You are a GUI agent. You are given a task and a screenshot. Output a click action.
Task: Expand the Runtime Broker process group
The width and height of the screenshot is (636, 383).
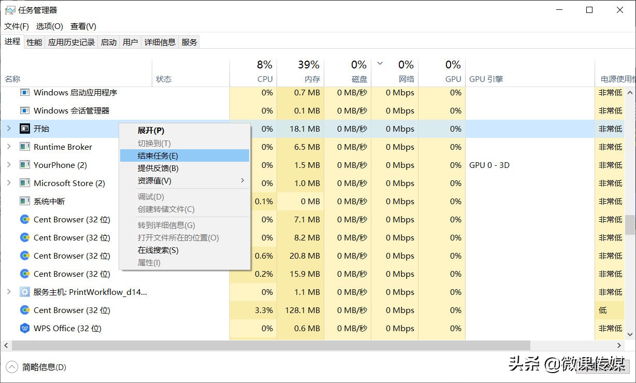pyautogui.click(x=8, y=147)
